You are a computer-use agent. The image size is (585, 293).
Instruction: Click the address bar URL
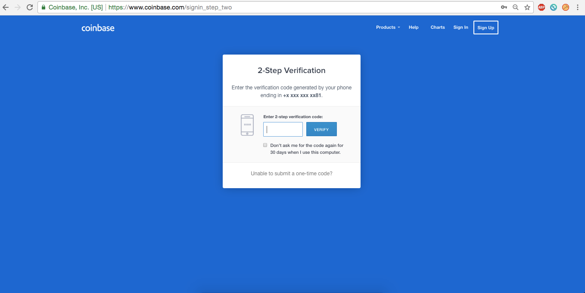pyautogui.click(x=170, y=7)
